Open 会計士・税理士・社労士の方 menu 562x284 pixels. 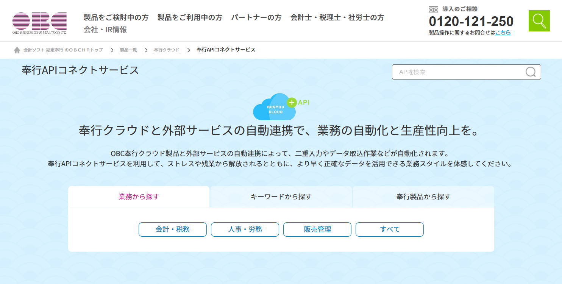pos(337,17)
